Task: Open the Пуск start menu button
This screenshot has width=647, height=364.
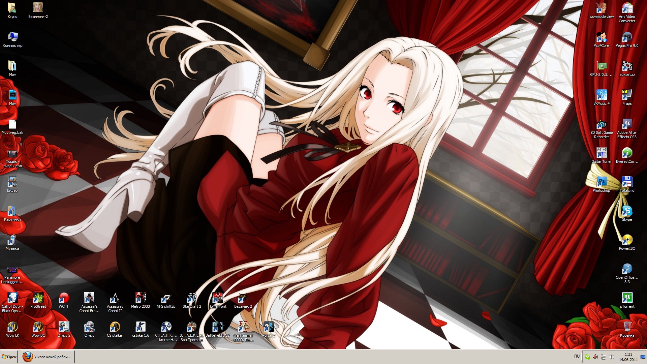Action: pyautogui.click(x=9, y=357)
